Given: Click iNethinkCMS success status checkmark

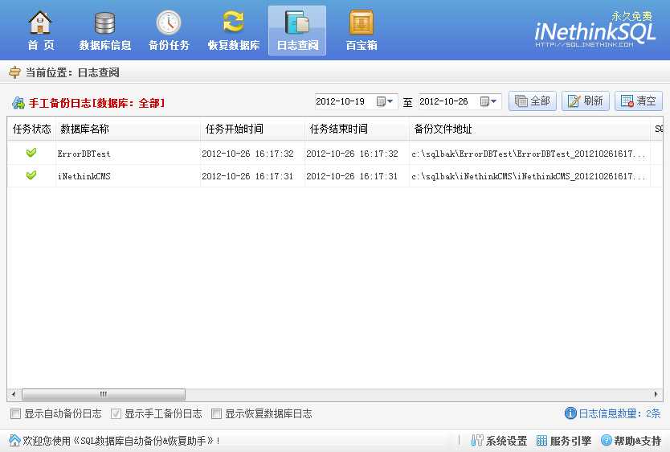Looking at the screenshot, I should 31,175.
